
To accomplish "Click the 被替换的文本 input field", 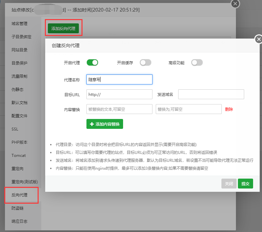I will tap(119, 109).
